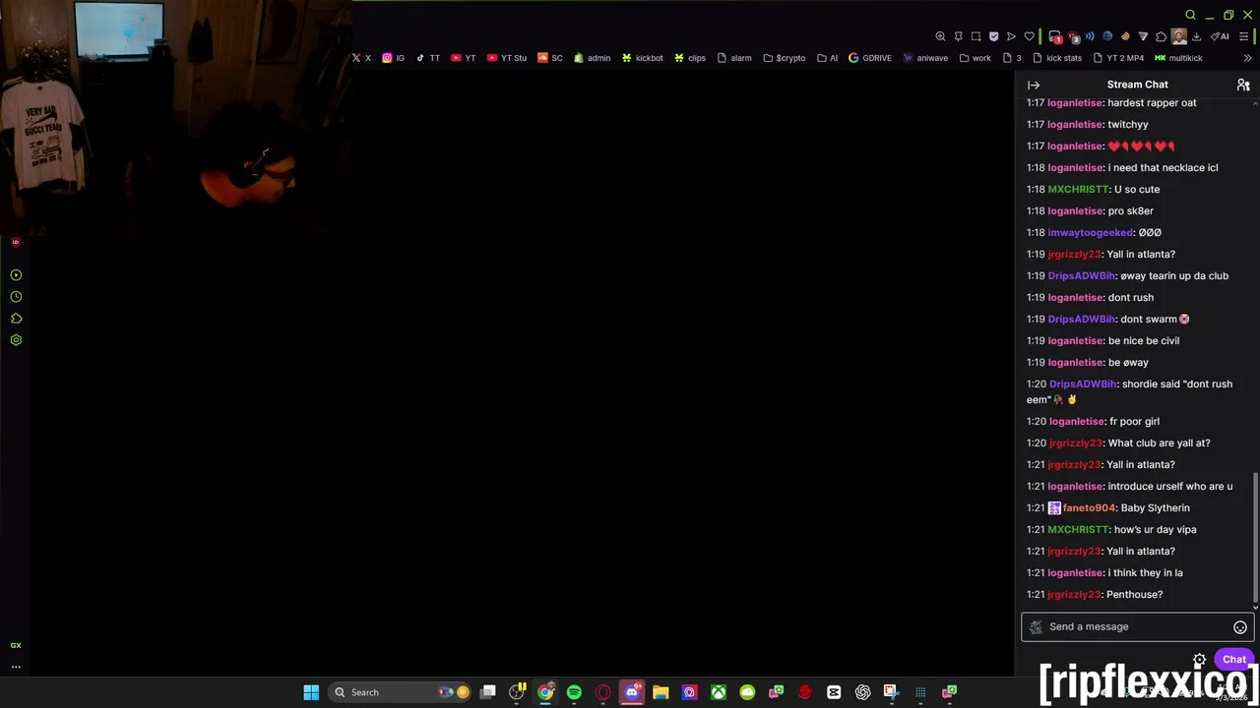Open the downloads icon
Viewport: 1260px width, 708px height.
(1196, 36)
